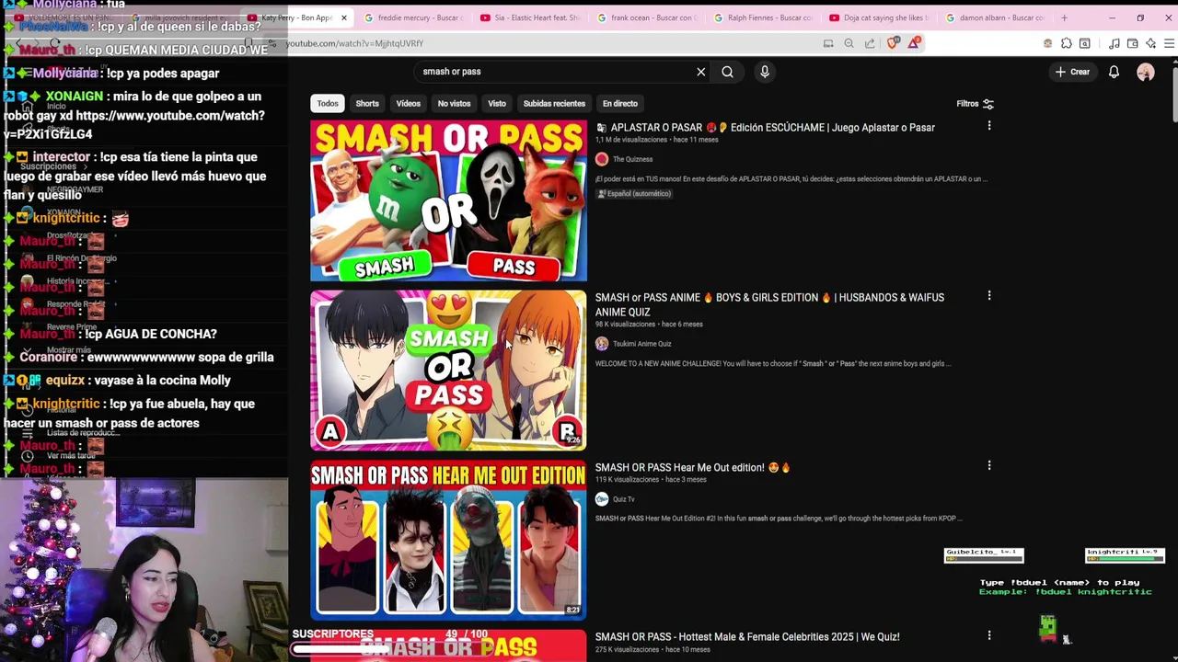Image resolution: width=1178 pixels, height=662 pixels.
Task: Select the Todos filter chip
Action: pos(328,104)
